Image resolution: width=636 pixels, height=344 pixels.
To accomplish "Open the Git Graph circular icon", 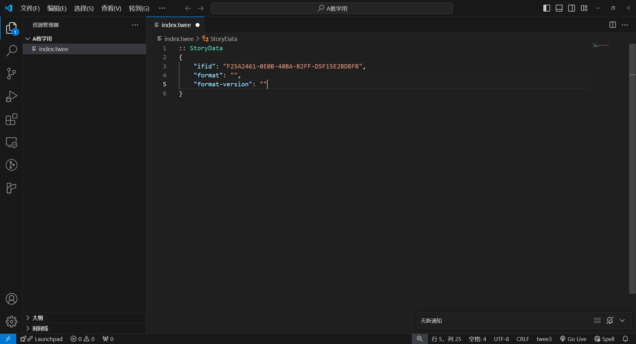I will 11,165.
